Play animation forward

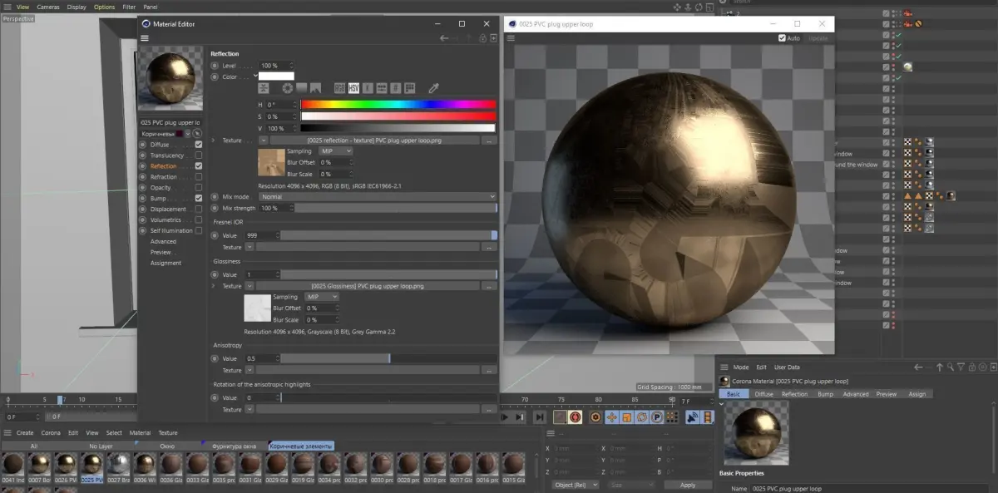click(505, 417)
